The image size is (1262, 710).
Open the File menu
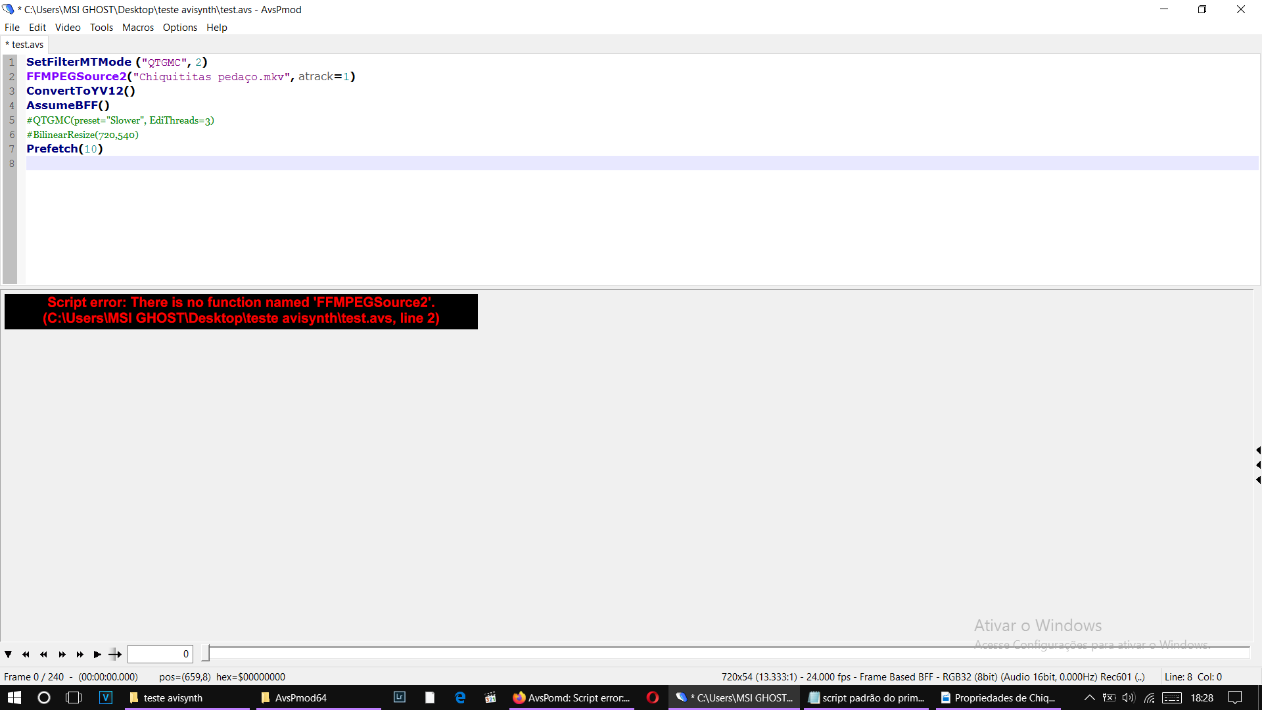(x=12, y=28)
